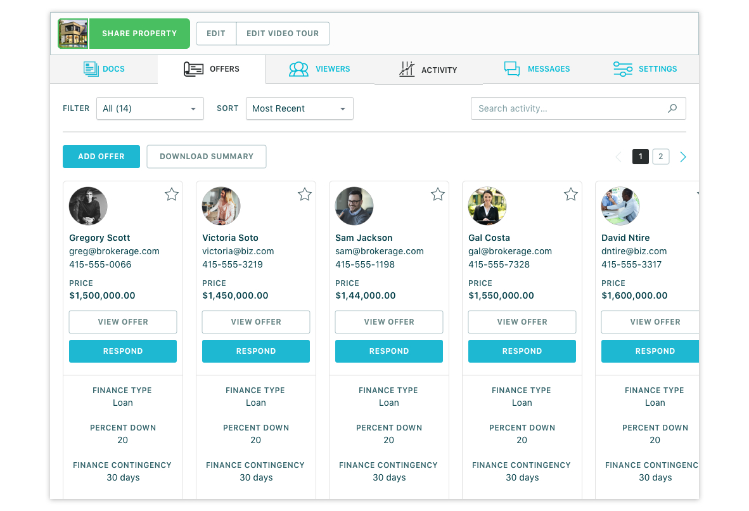
Task: Click the name Gregory Scott
Action: point(99,238)
